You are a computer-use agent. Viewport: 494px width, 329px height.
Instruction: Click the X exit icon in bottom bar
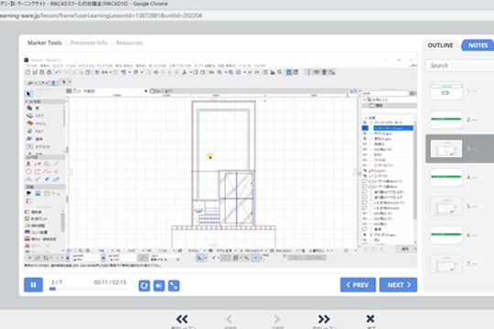pyautogui.click(x=370, y=319)
